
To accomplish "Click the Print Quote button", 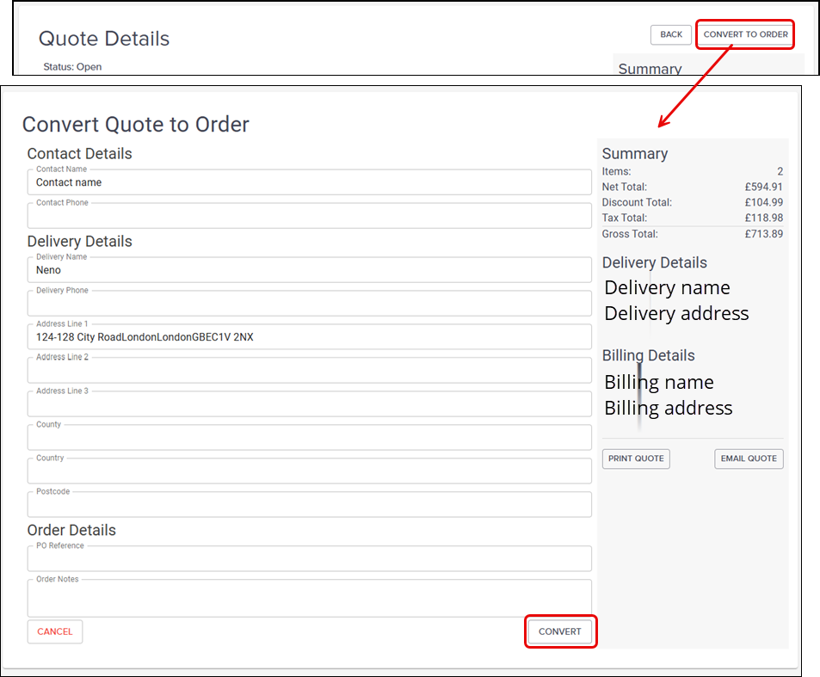I will (x=636, y=459).
